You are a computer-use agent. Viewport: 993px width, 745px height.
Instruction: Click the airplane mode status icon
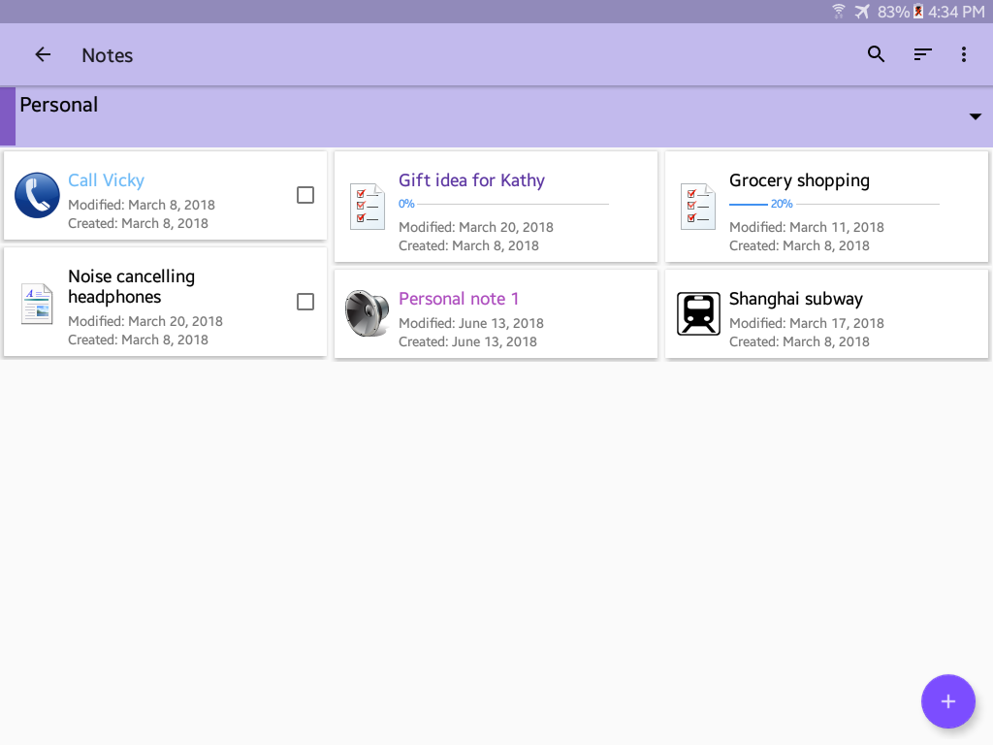pyautogui.click(x=862, y=12)
